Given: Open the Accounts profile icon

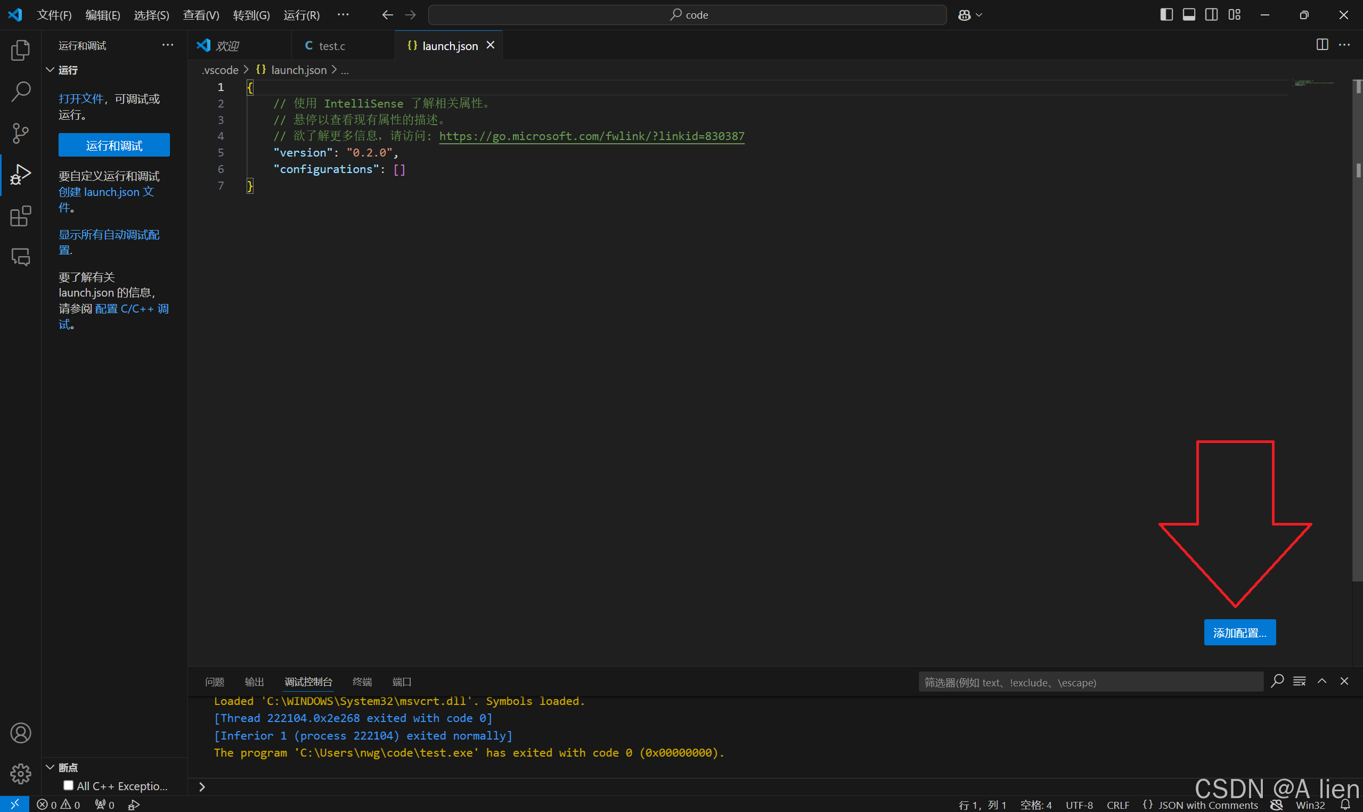Looking at the screenshot, I should pyautogui.click(x=20, y=733).
